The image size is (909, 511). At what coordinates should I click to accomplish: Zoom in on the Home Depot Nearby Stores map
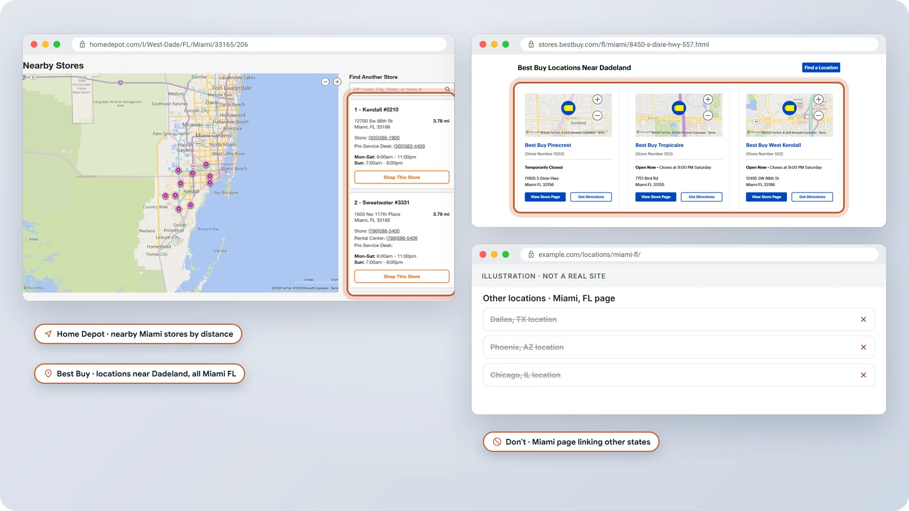click(337, 82)
